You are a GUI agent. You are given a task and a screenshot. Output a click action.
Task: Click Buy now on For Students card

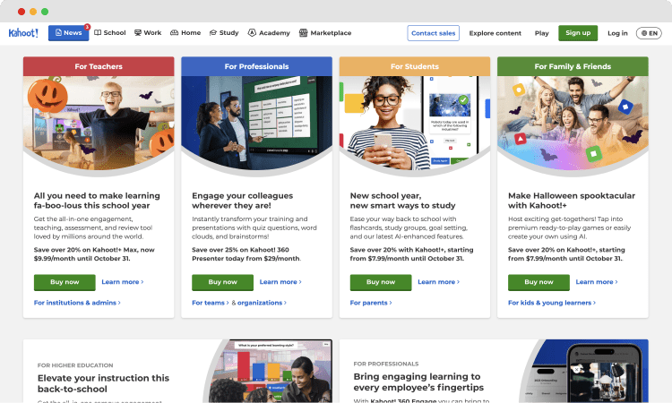381,282
